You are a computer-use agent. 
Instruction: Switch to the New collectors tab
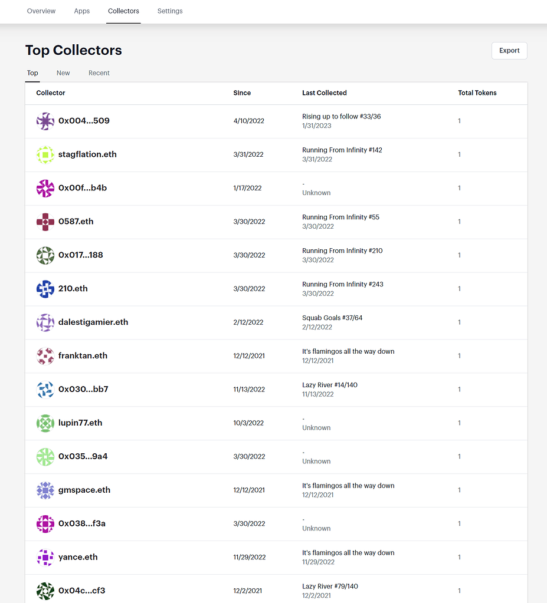pos(63,73)
